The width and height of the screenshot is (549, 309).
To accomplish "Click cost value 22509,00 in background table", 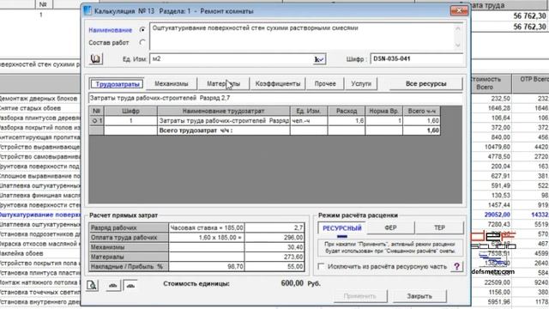I will (x=498, y=282).
